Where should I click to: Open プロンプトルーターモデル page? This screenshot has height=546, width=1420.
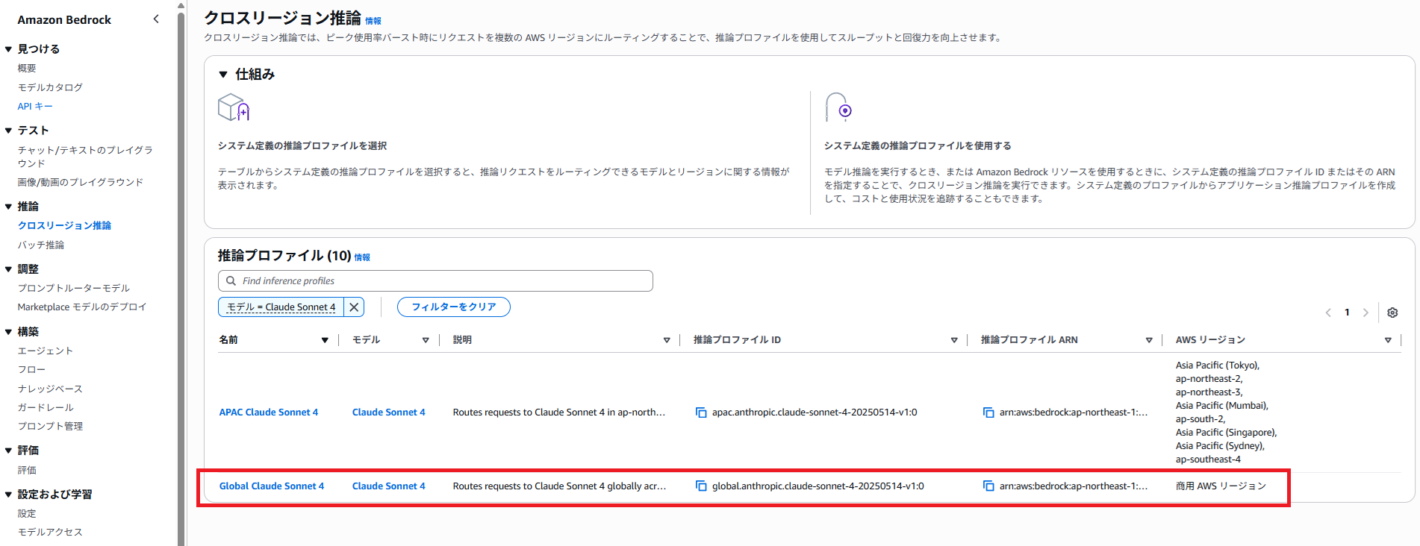74,288
